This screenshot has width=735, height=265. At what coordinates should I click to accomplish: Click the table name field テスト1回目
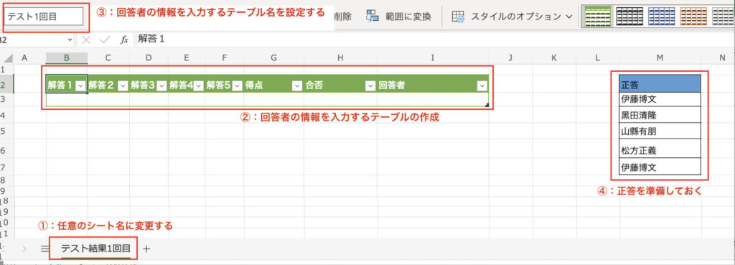click(44, 17)
